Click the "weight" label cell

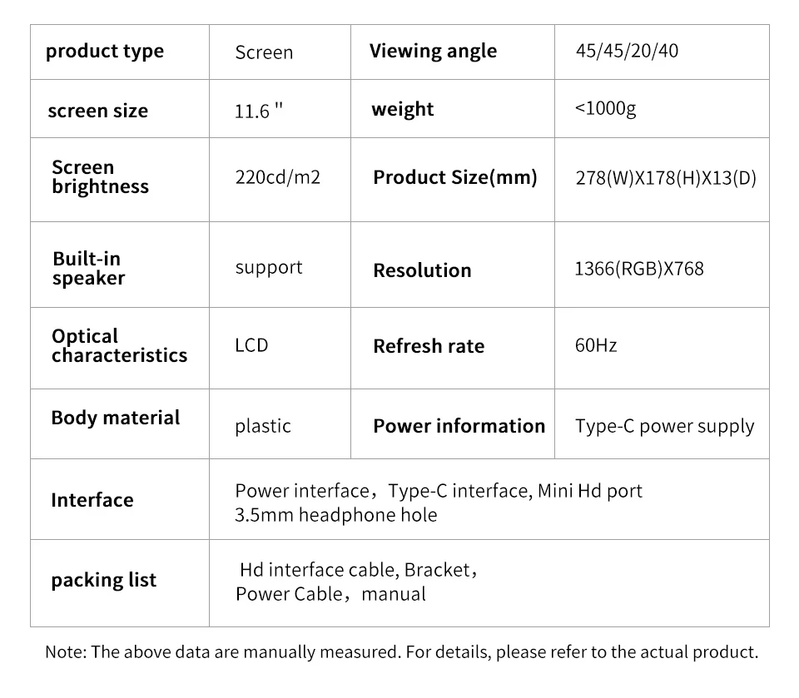click(403, 109)
